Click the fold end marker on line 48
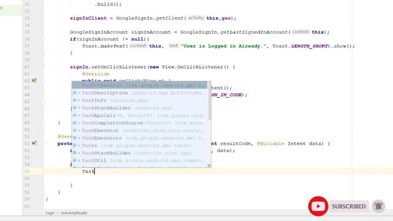 coord(43,123)
